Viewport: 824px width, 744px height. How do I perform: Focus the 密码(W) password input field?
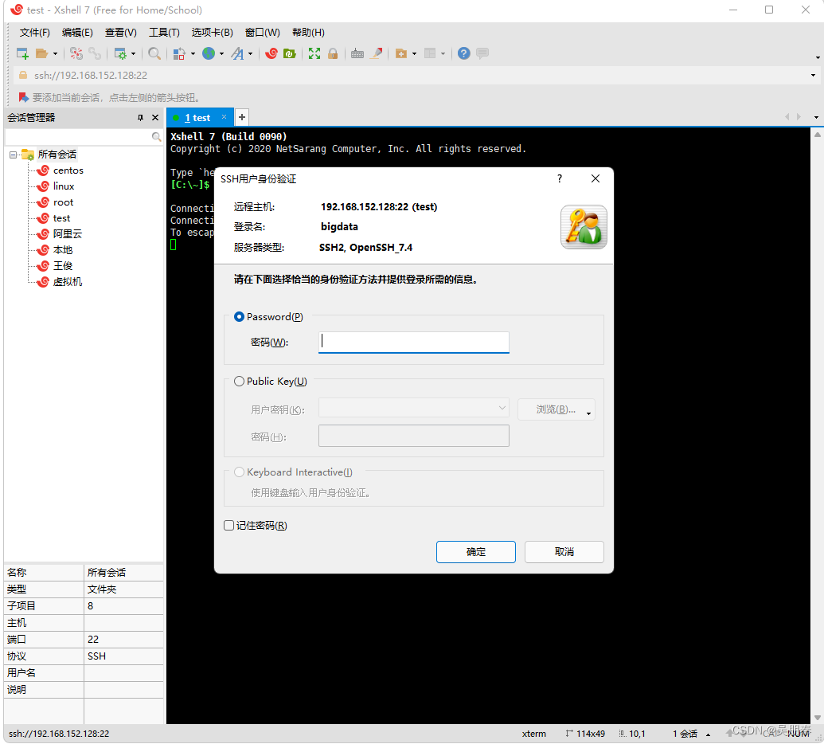click(413, 342)
